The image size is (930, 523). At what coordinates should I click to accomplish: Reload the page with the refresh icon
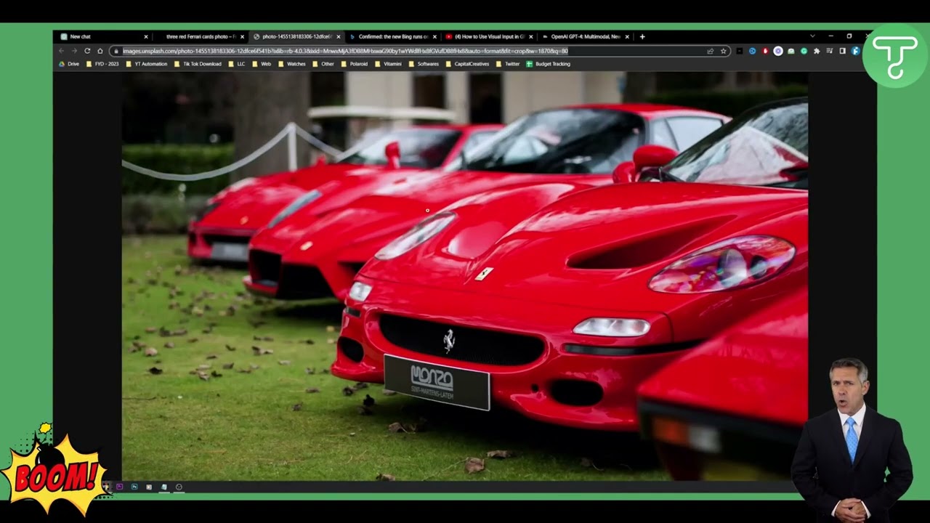point(87,51)
